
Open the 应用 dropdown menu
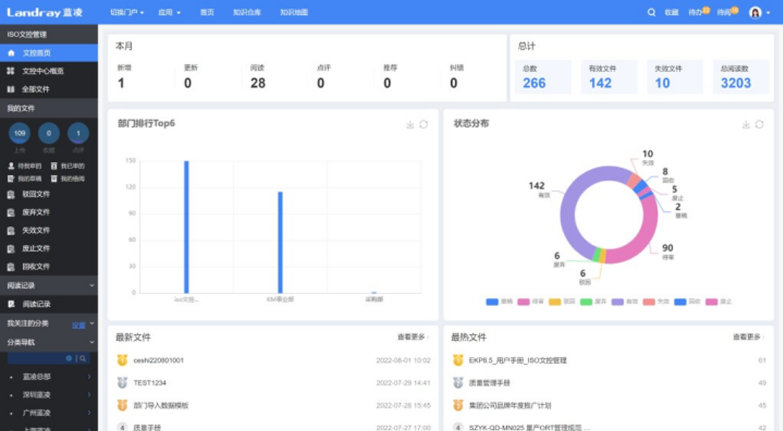[169, 12]
